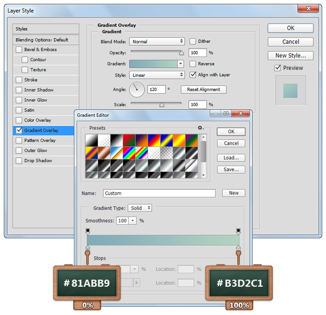326x315 pixels.
Task: Select the left opacity stop above gradient
Action: tap(88, 231)
